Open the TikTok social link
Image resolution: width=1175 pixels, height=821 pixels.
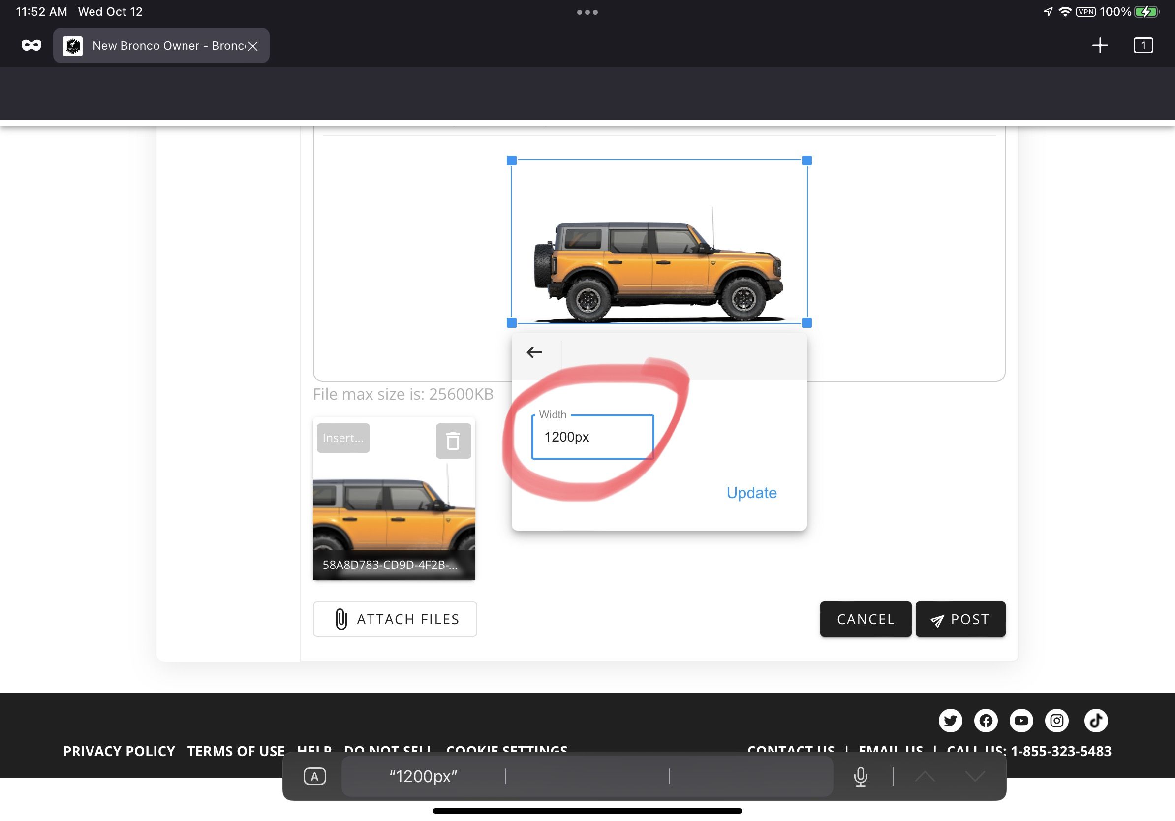[x=1096, y=721]
